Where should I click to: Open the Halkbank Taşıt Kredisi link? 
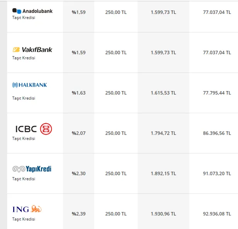[x=24, y=98]
